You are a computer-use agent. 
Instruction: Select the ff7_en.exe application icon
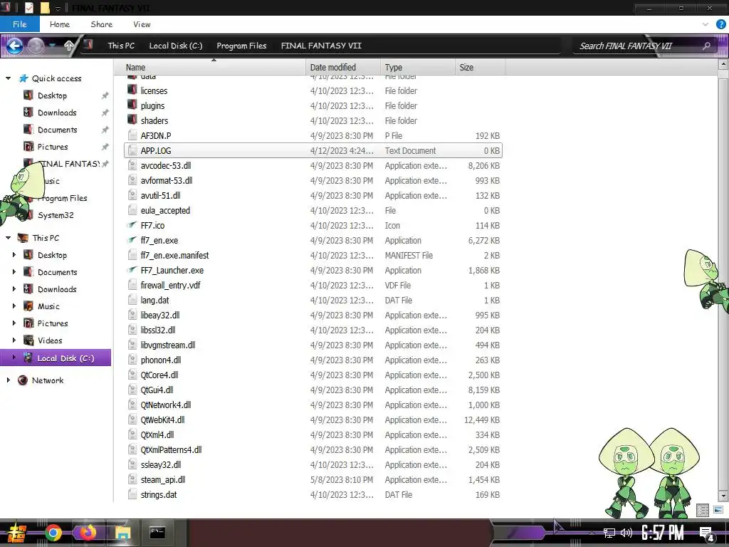point(132,240)
